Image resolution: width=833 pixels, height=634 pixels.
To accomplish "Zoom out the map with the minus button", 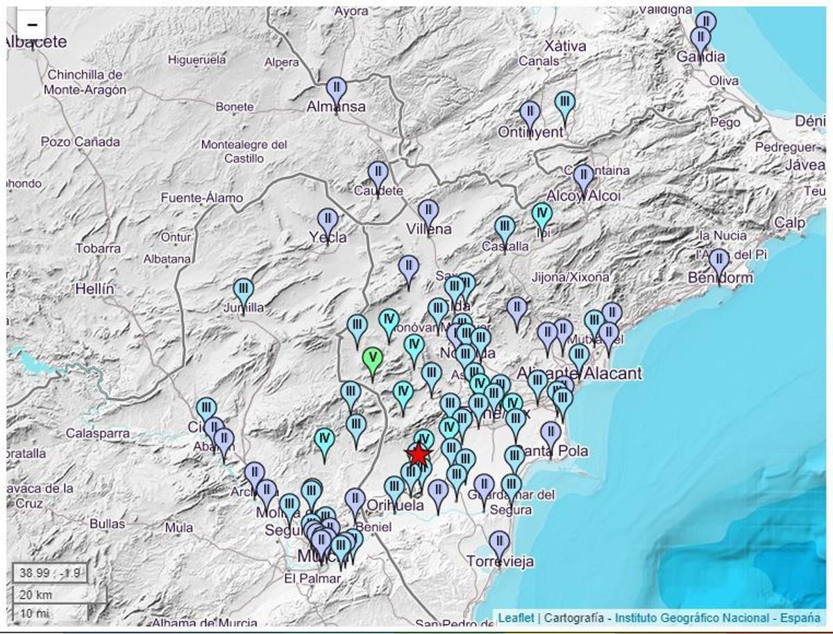I will click(x=31, y=25).
